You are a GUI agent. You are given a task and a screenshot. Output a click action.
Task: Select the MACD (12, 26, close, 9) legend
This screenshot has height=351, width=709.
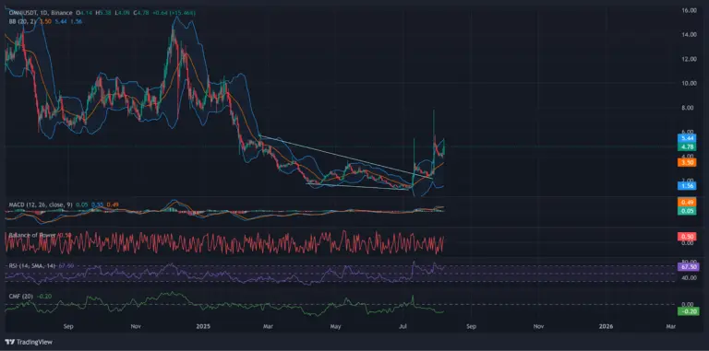coord(40,205)
